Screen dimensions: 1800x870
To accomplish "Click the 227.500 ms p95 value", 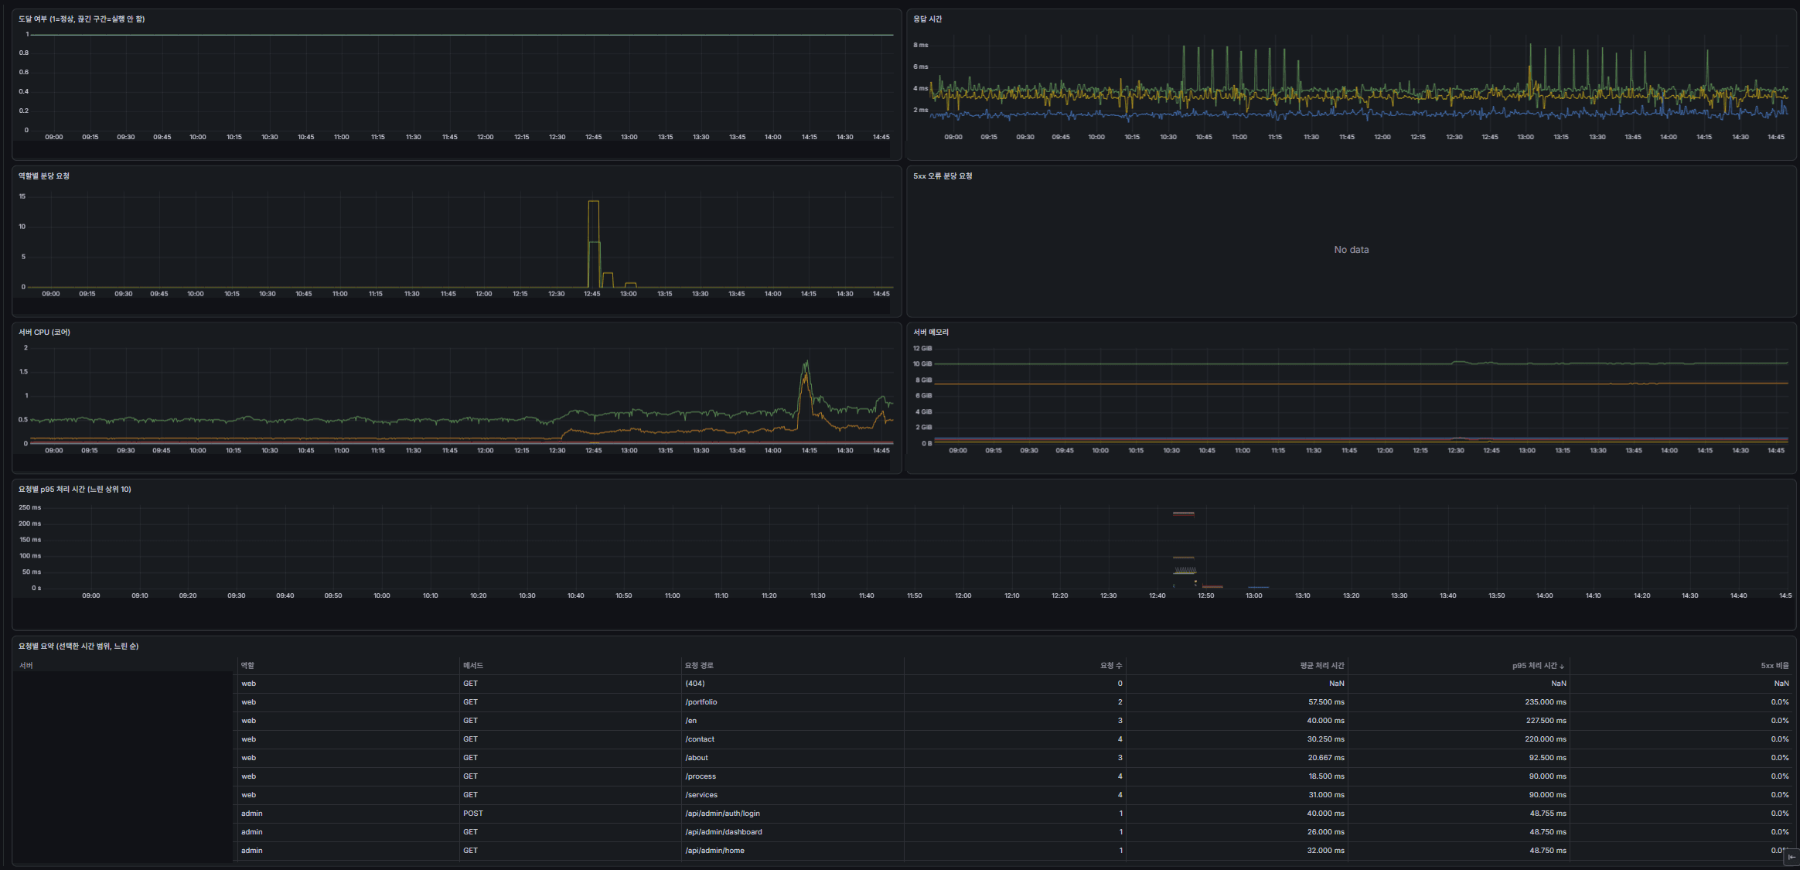I will point(1546,721).
